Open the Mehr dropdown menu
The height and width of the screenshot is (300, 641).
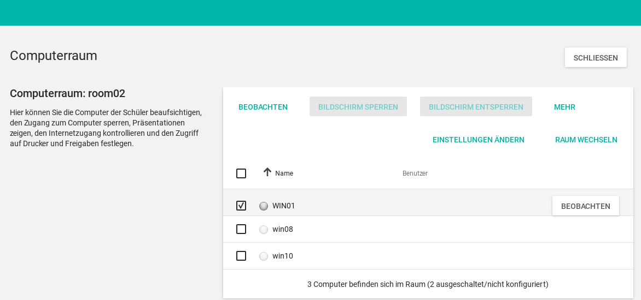click(564, 107)
